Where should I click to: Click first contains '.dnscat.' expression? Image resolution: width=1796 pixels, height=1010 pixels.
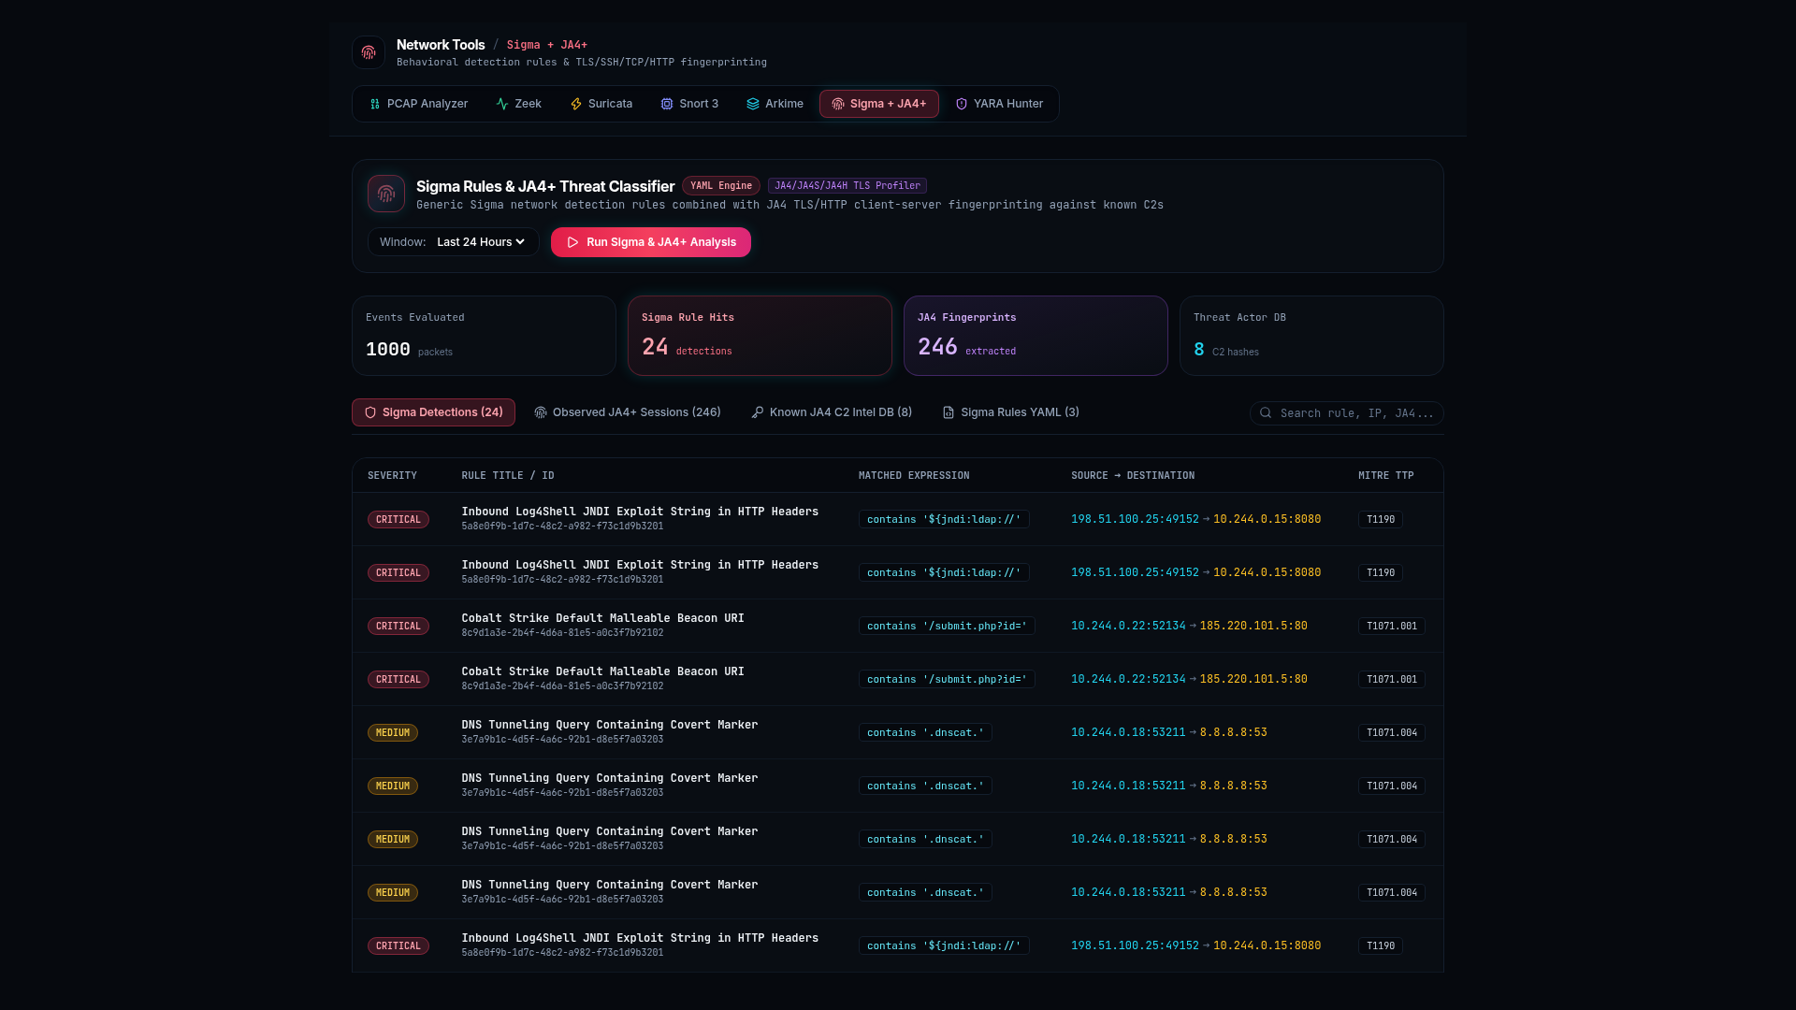[x=925, y=733]
